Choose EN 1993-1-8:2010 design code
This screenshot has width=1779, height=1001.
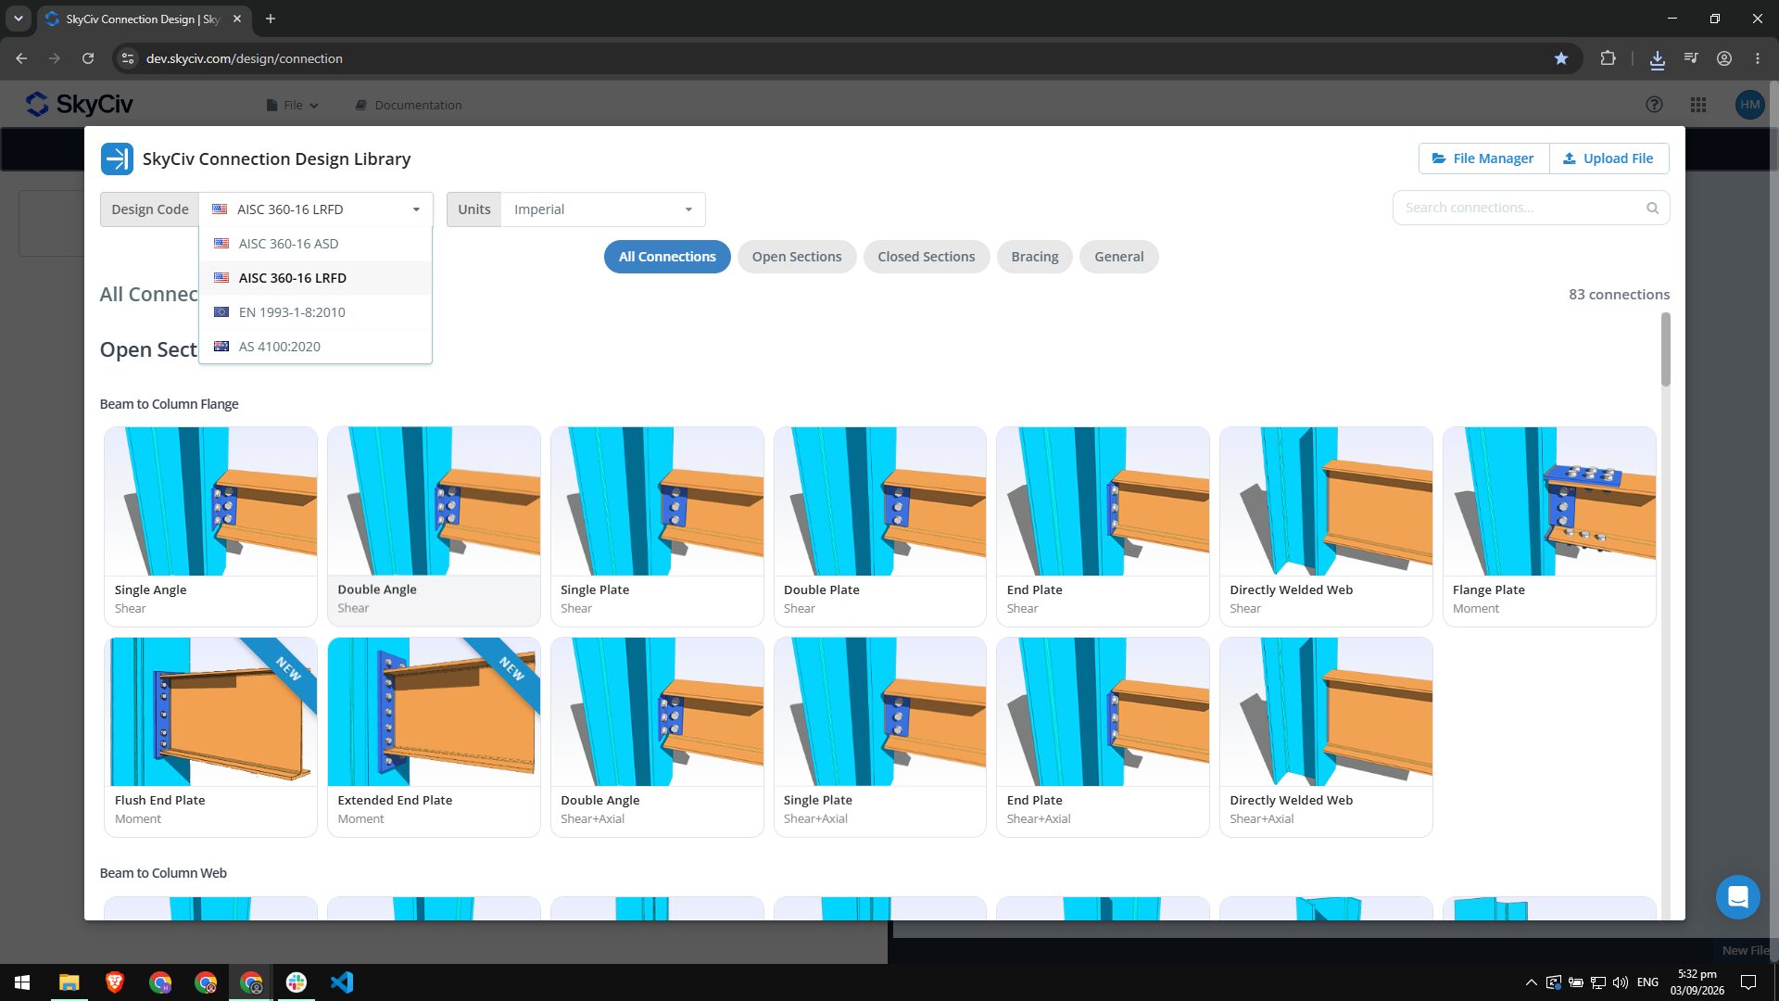[x=315, y=312]
